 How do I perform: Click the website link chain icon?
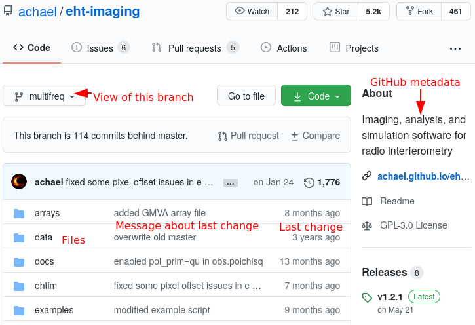[367, 176]
